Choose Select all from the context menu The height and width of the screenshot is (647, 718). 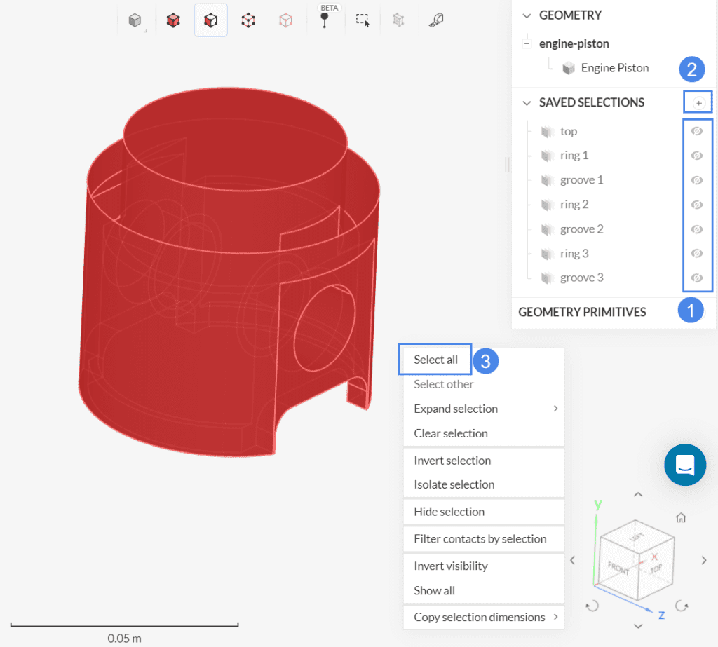pos(435,359)
